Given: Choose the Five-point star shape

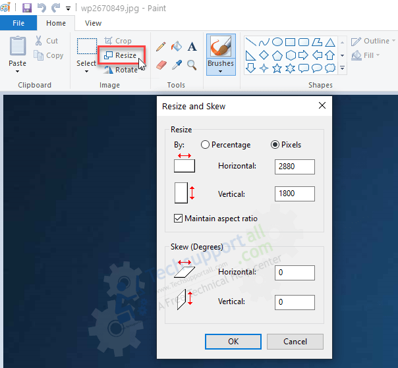Looking at the screenshot, I should tap(277, 68).
